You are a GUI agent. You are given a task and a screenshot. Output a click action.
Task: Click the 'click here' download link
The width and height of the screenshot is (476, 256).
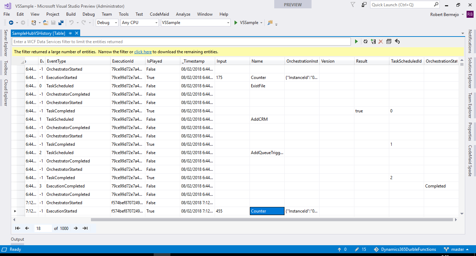coord(143,52)
